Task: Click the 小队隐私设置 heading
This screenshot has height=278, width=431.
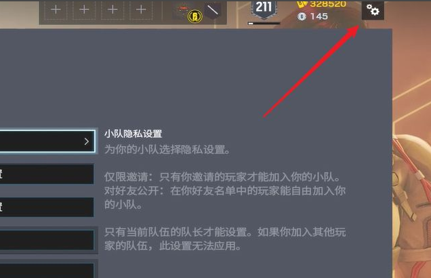Action: click(133, 134)
